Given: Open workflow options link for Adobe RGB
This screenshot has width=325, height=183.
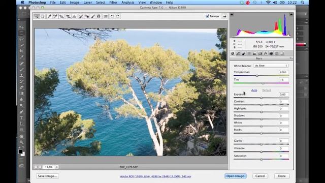Looking at the screenshot, I should [x=156, y=176].
